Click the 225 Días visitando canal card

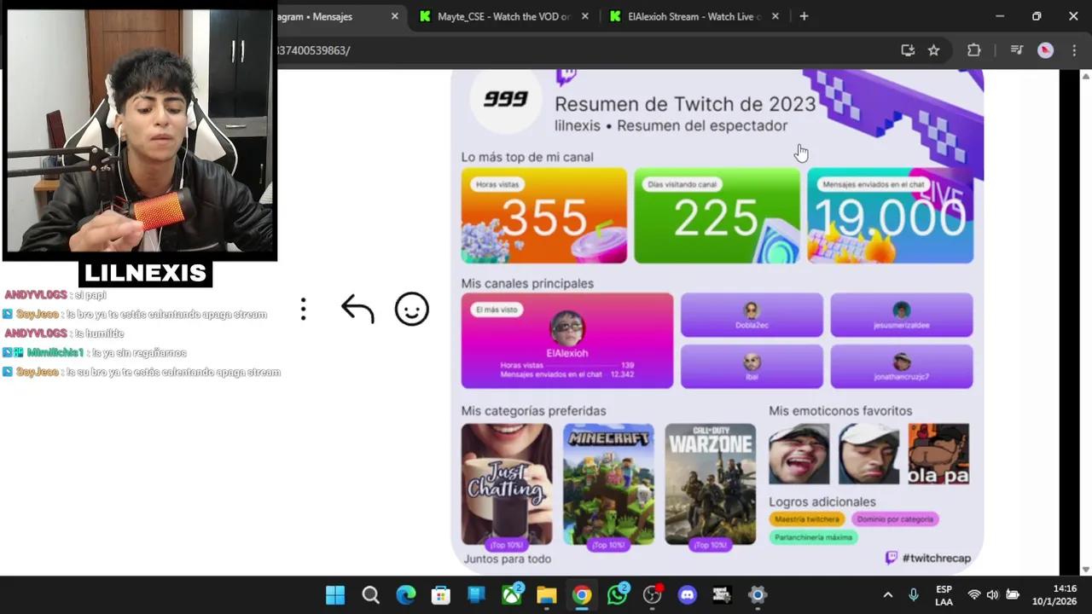click(717, 216)
